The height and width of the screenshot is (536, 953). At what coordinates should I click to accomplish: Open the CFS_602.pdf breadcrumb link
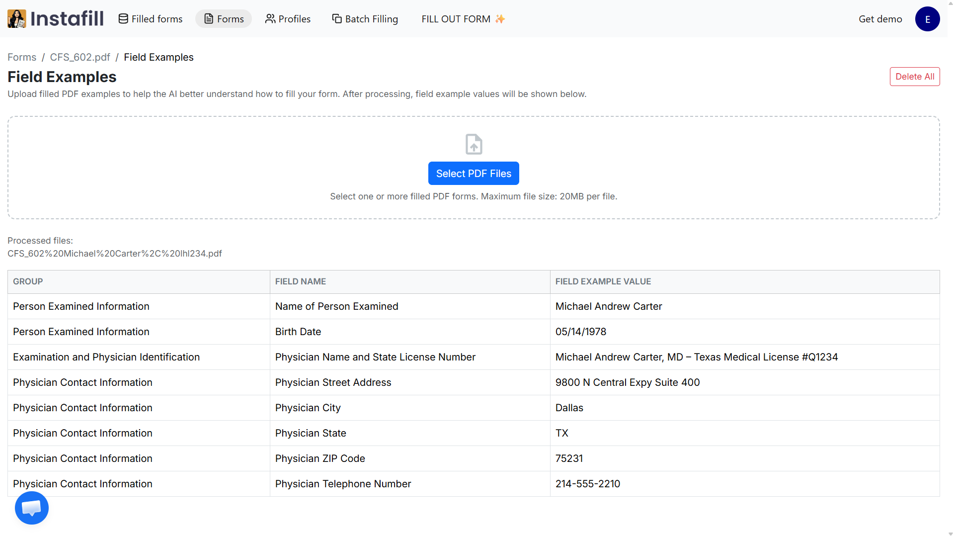point(80,57)
